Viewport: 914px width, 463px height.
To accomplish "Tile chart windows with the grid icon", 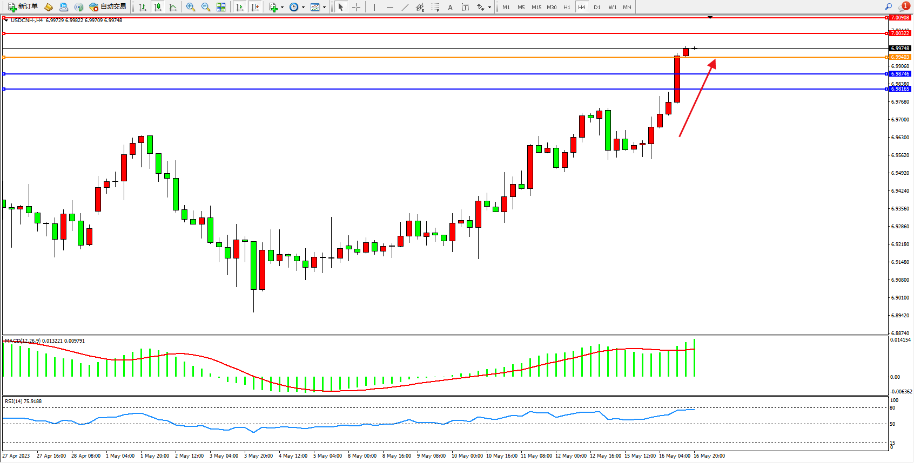I will click(221, 7).
